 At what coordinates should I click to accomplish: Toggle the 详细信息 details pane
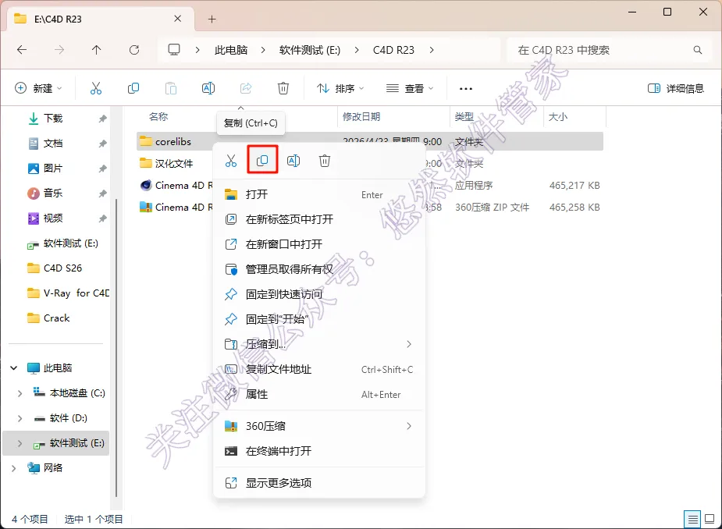(675, 88)
